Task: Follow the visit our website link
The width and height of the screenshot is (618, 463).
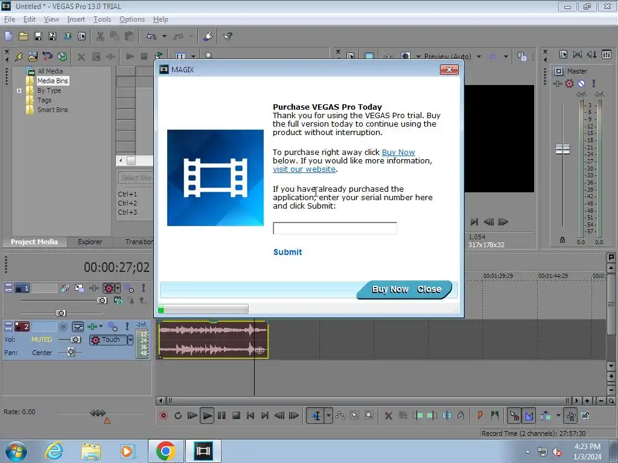Action: coord(304,169)
